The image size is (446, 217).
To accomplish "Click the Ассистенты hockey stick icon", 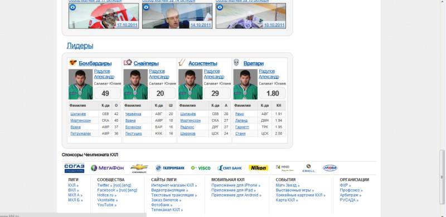I will pyautogui.click(x=182, y=62).
